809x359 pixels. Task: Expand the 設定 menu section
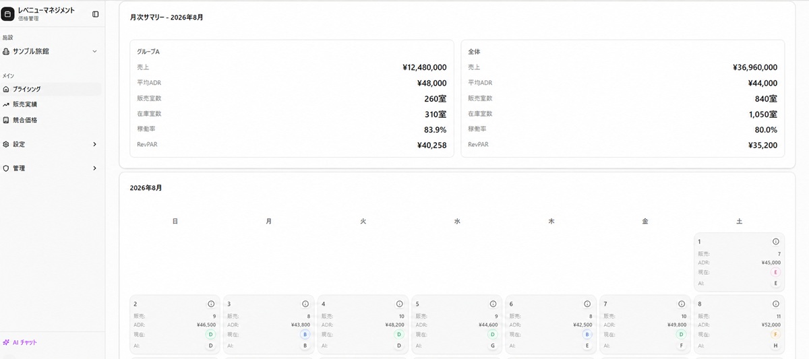point(51,144)
